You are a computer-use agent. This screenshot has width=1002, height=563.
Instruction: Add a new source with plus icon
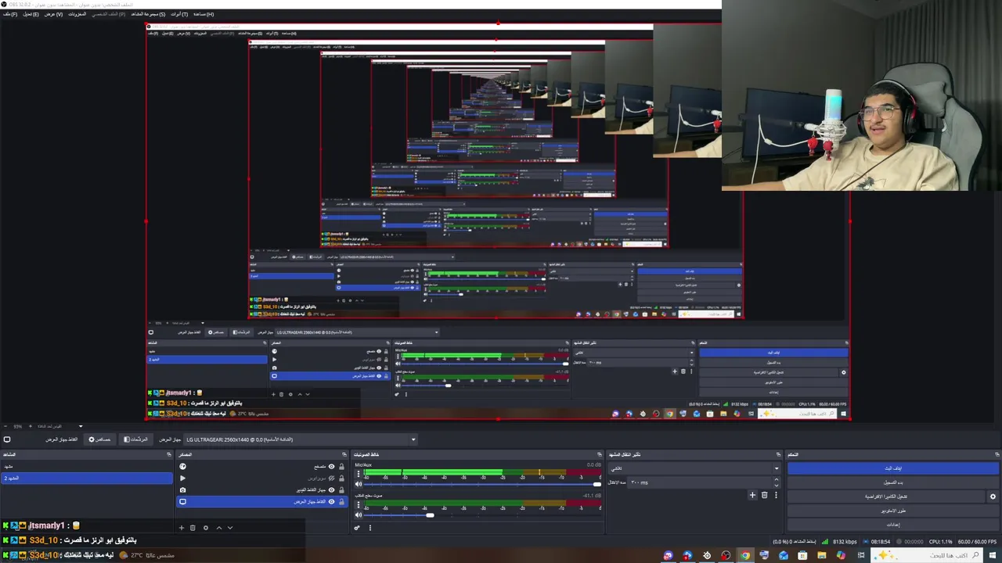click(x=182, y=528)
